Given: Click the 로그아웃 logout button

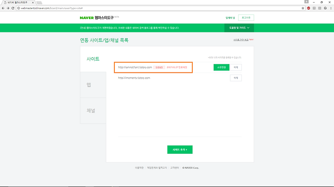Looking at the screenshot, I should 246,18.
